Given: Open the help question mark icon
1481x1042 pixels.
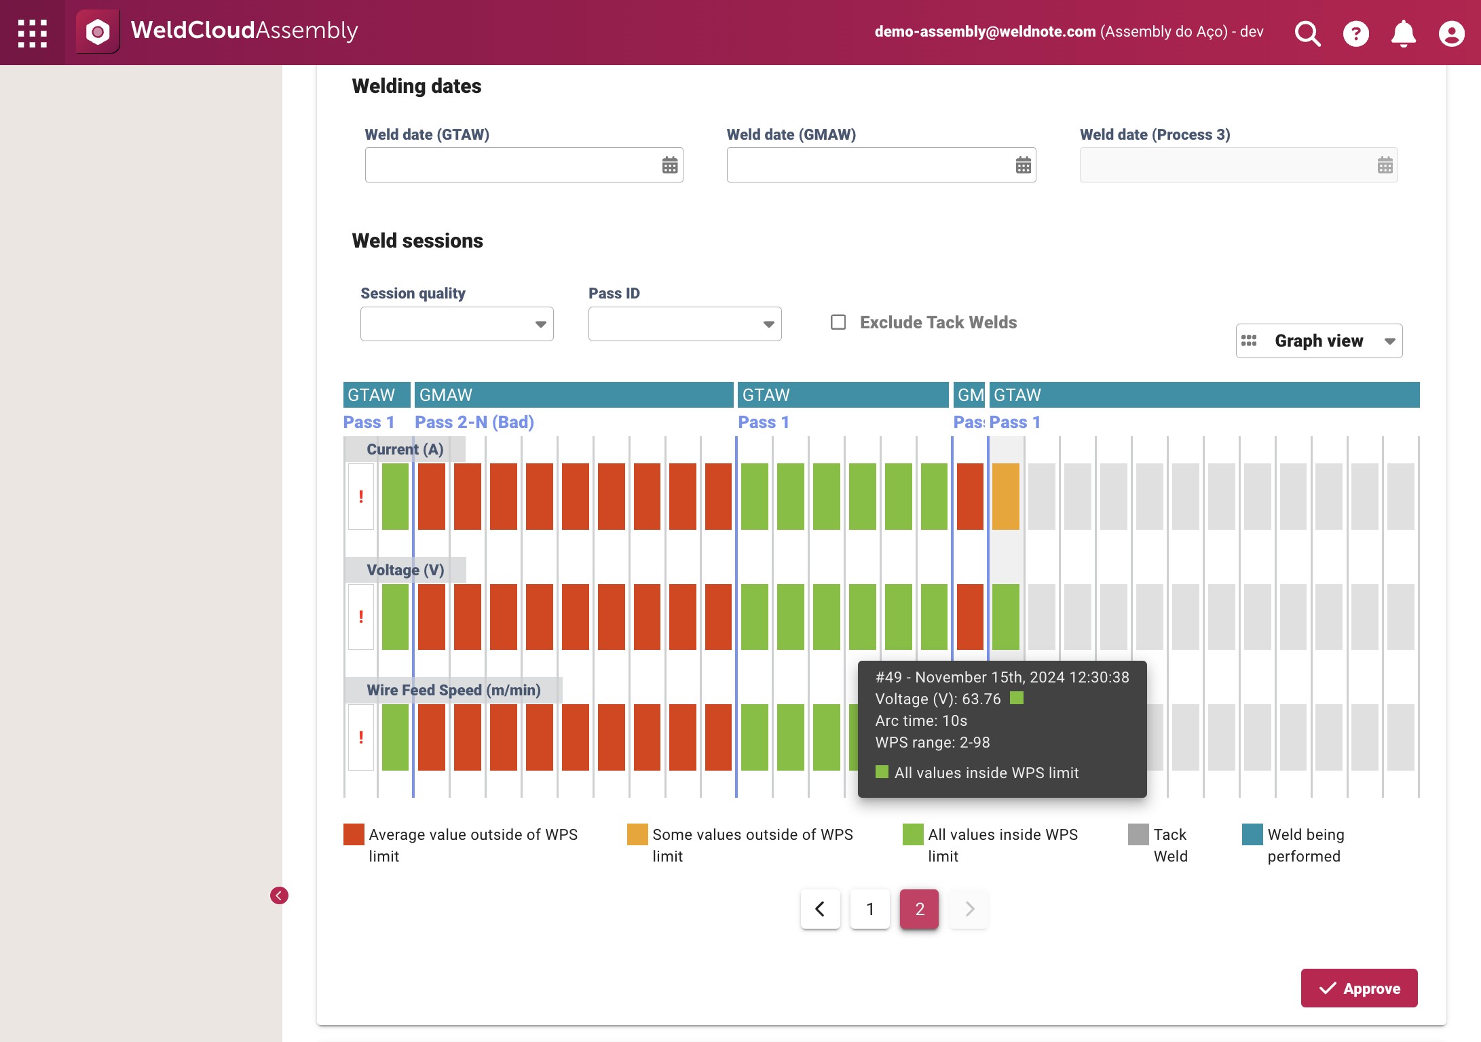Looking at the screenshot, I should tap(1355, 33).
